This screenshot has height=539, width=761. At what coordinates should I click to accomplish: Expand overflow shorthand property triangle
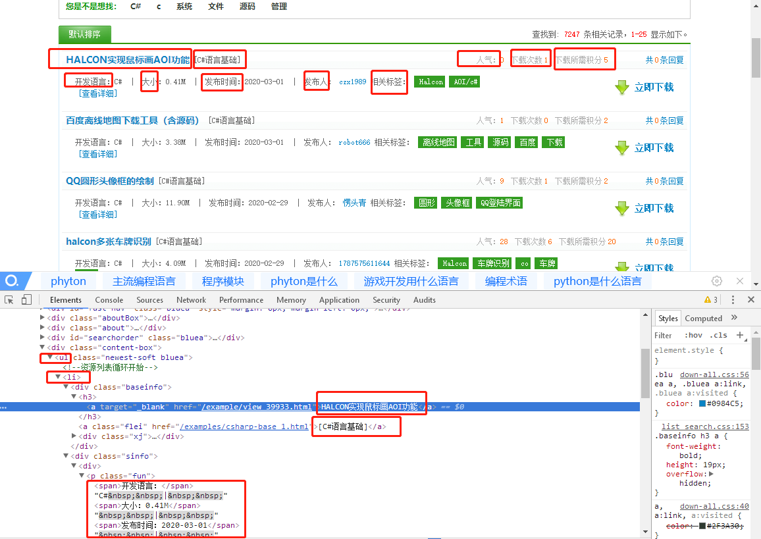click(x=711, y=474)
